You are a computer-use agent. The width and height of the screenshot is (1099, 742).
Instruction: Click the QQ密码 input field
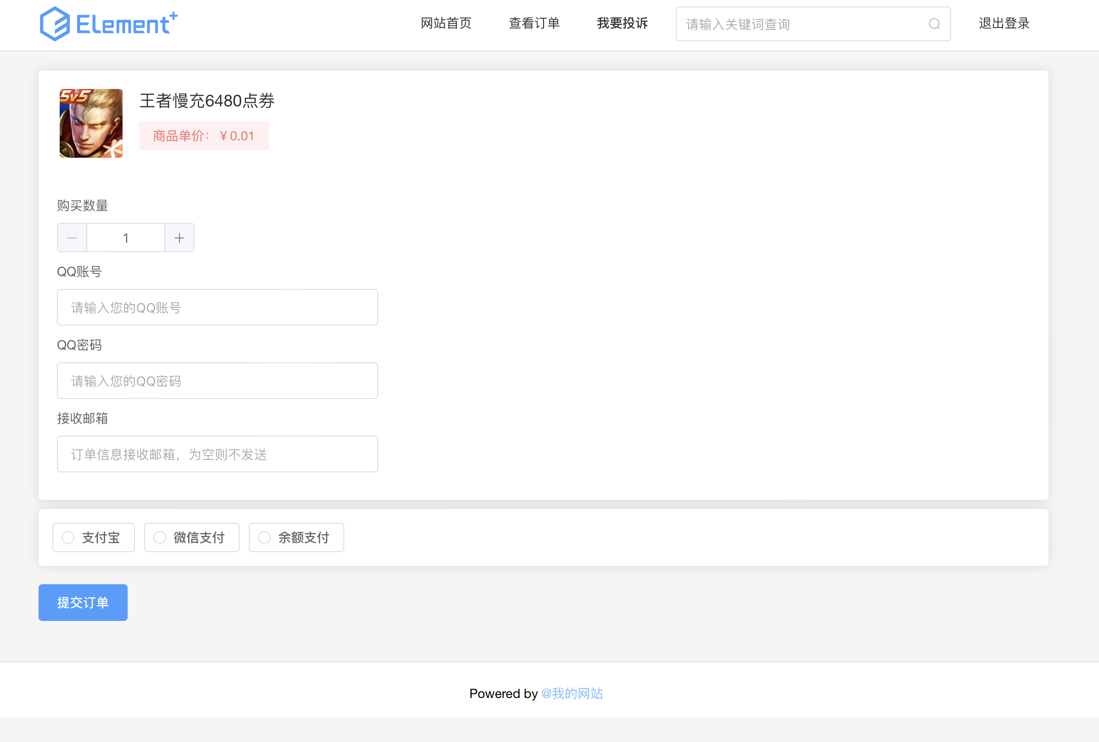[x=217, y=381]
